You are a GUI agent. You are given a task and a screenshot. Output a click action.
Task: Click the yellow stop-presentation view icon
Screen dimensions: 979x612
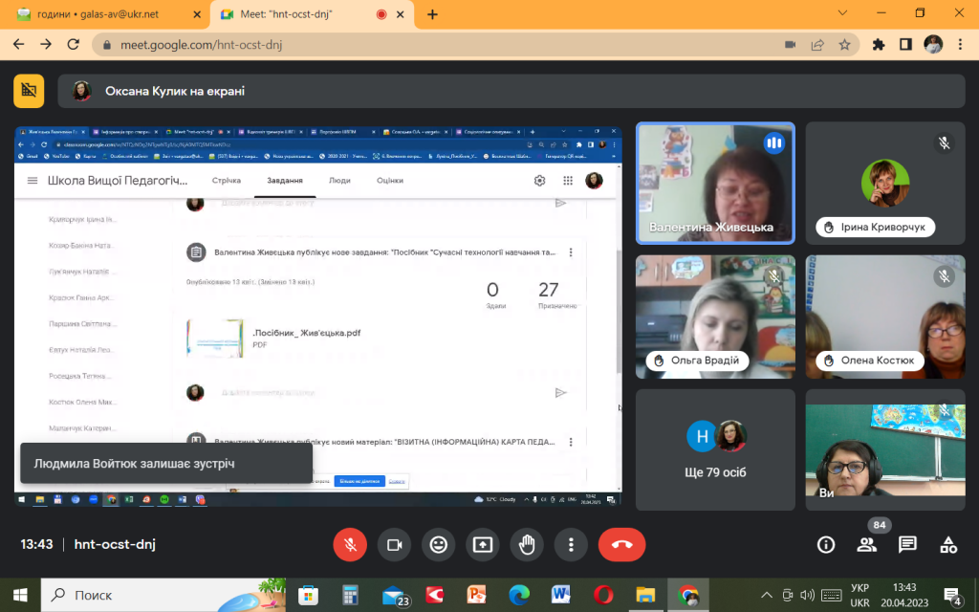pyautogui.click(x=29, y=91)
